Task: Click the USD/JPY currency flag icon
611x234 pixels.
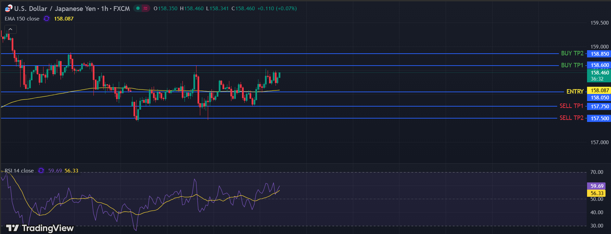Action: [8, 9]
